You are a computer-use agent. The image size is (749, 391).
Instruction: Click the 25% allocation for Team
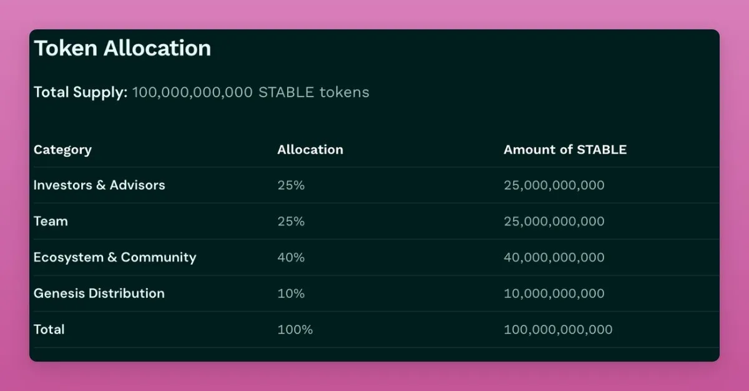coord(291,221)
